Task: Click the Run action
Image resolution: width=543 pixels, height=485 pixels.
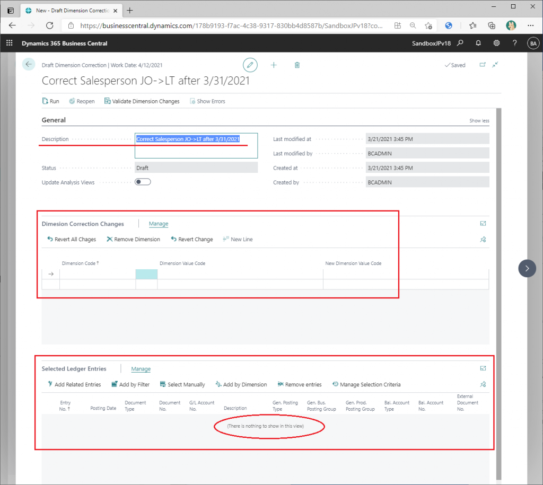Action: [x=50, y=101]
